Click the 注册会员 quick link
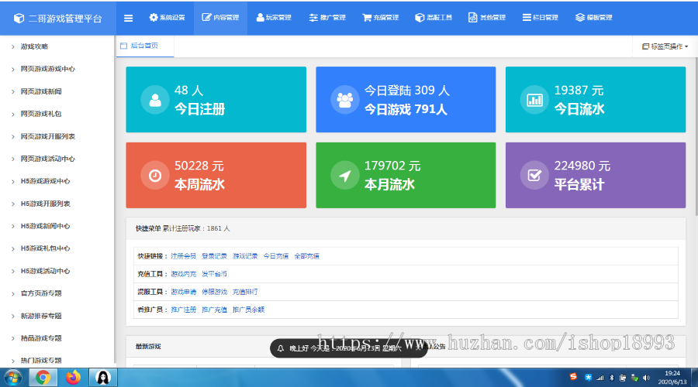This screenshot has height=387, width=698. [183, 256]
